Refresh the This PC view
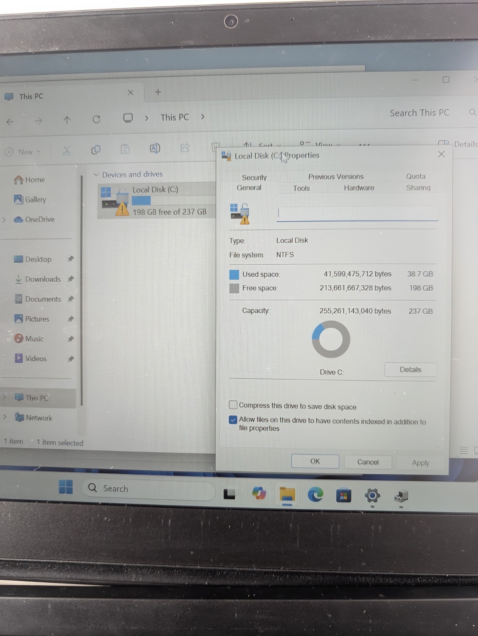This screenshot has height=636, width=478. (x=96, y=119)
